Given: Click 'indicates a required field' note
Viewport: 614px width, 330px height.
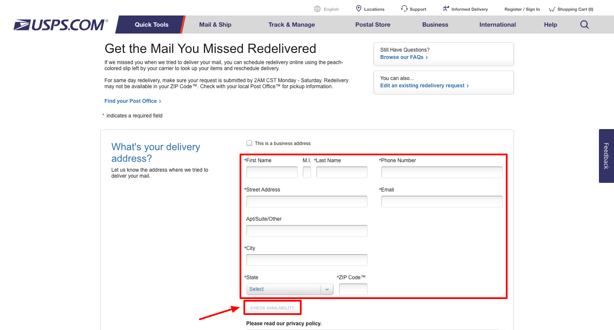Looking at the screenshot, I should (x=134, y=116).
